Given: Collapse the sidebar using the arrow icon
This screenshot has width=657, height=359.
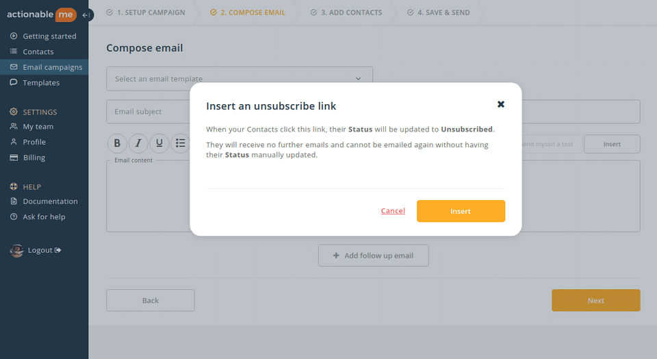Looking at the screenshot, I should pyautogui.click(x=86, y=15).
